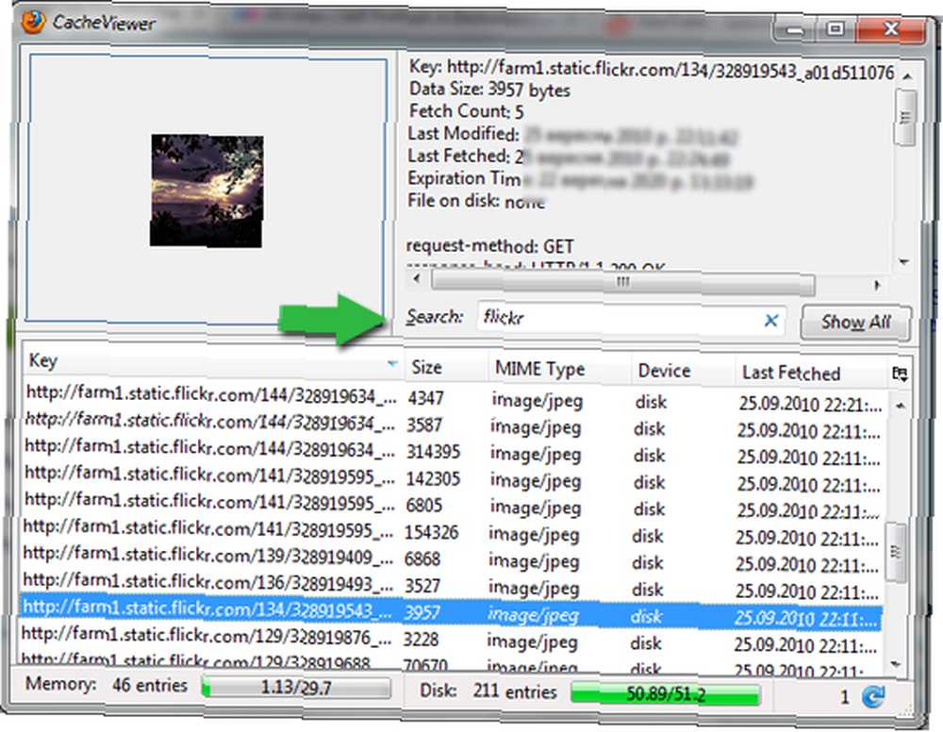Select the cache entry with size 3587

(x=453, y=427)
